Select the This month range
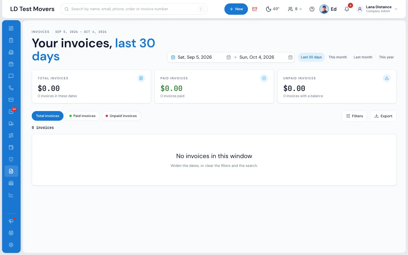 pos(338,57)
